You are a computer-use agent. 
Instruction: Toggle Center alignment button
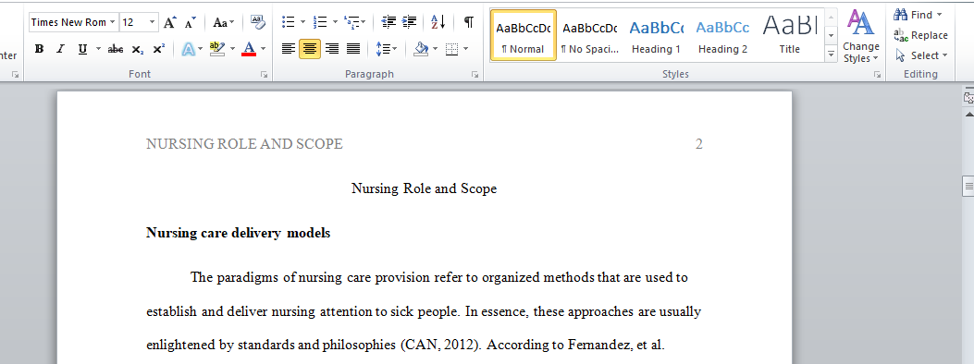point(309,49)
